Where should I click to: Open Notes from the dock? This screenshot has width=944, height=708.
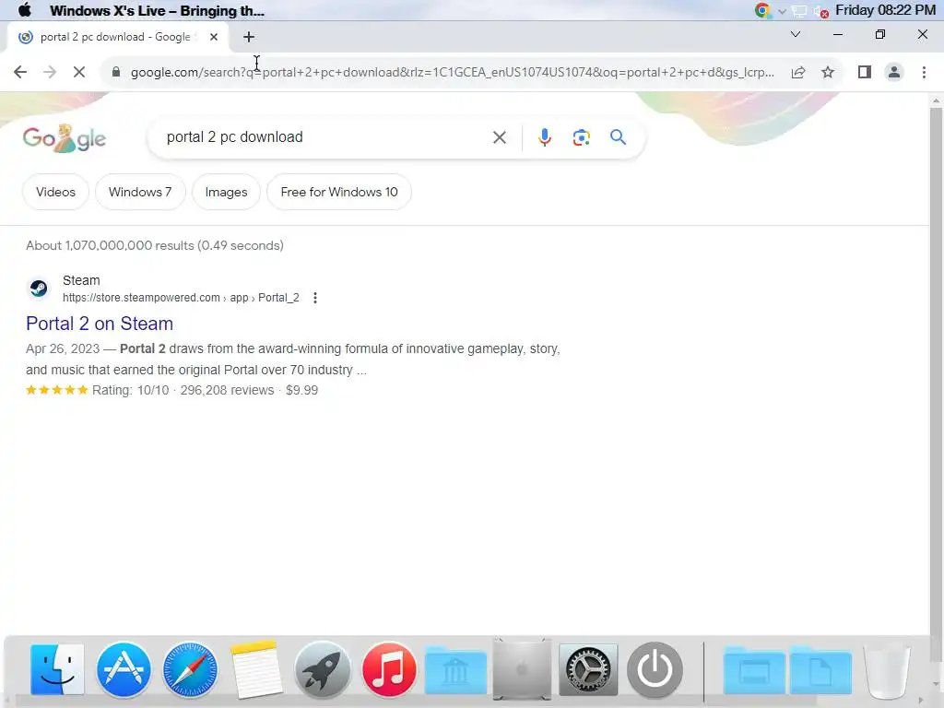tap(256, 669)
